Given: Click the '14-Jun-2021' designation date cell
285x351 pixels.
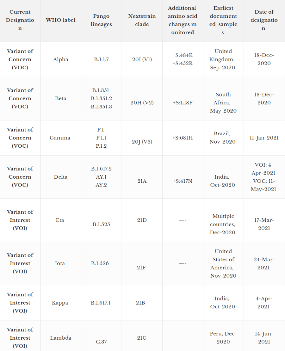Looking at the screenshot, I should click(264, 338).
